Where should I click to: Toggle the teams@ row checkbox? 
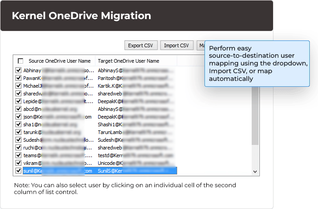(x=19, y=155)
